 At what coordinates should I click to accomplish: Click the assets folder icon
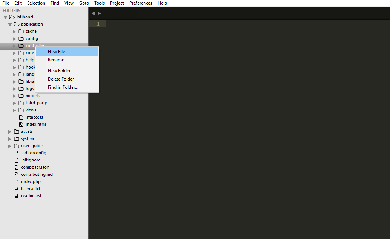coord(17,131)
